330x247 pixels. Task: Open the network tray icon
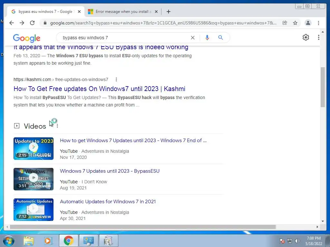tap(290, 241)
